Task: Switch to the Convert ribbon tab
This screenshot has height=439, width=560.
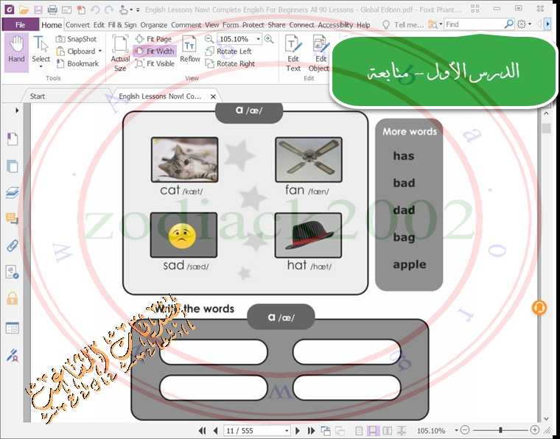Action: [x=77, y=24]
